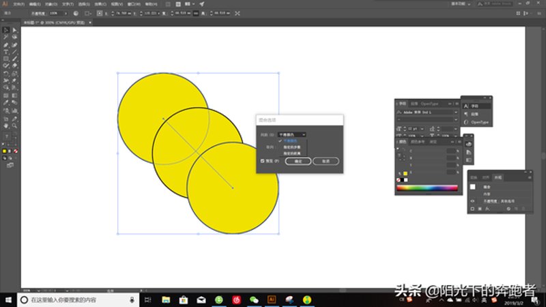Select the Paintbrush tool
Screen dimensions: 546x307
[x=14, y=59]
